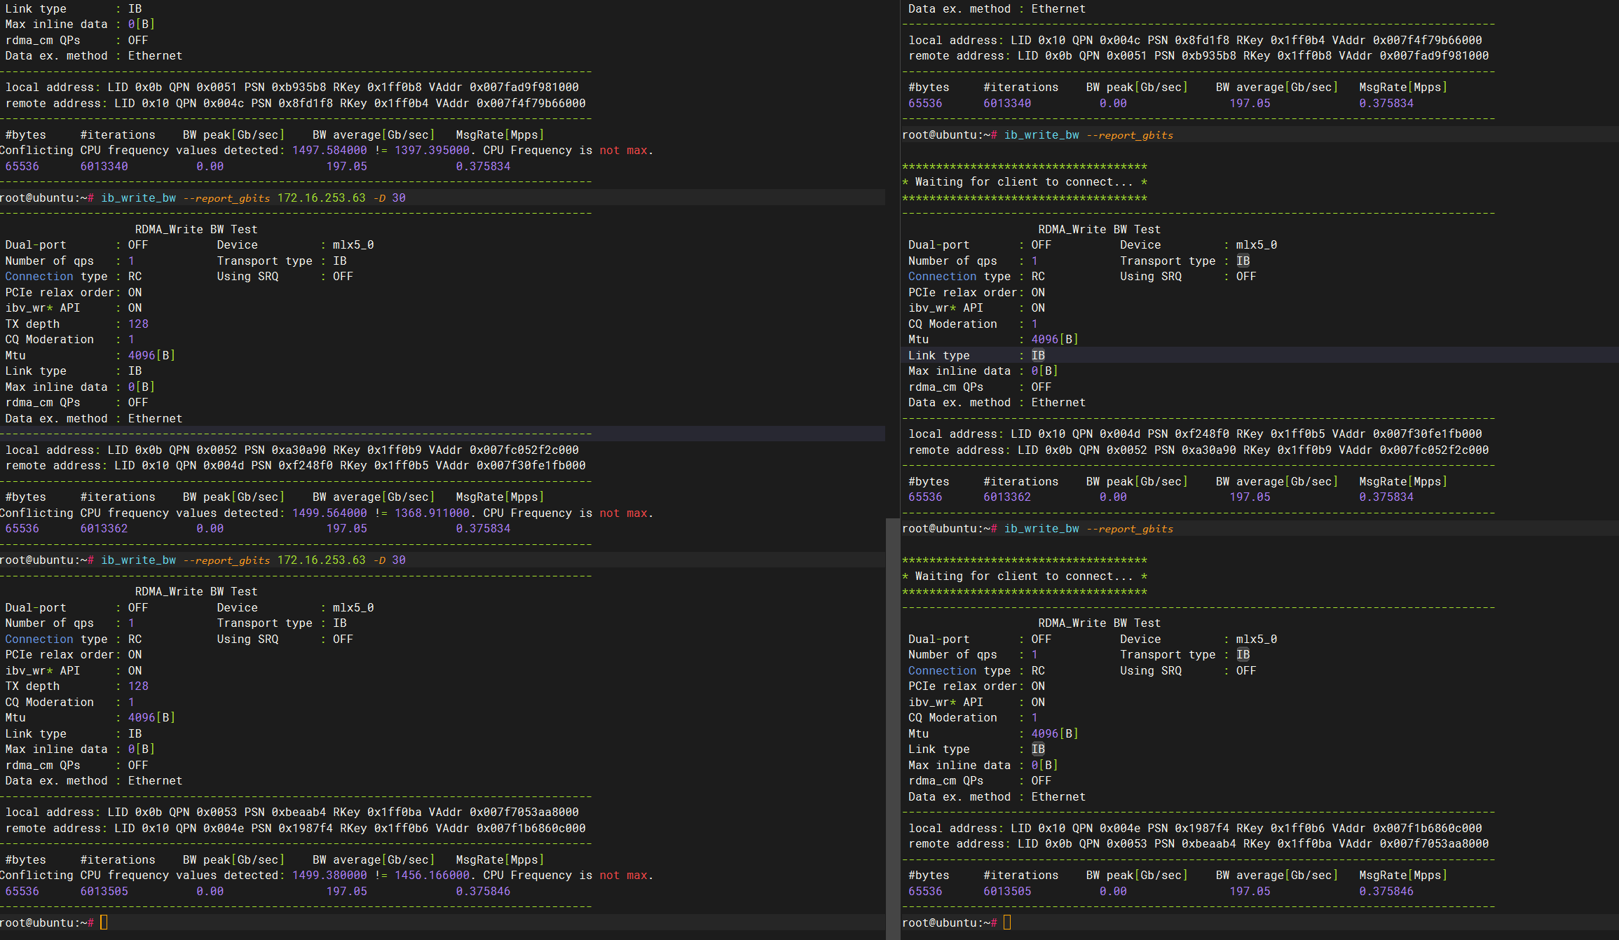The image size is (1619, 940).
Task: Click iterations 6013340 in right pane
Action: [x=1007, y=104]
